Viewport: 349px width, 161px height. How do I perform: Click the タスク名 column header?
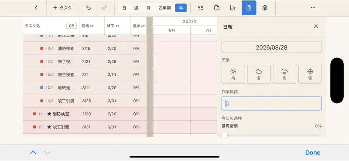[x=32, y=26]
